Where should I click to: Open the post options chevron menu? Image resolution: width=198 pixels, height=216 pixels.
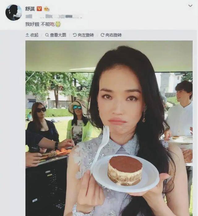pos(190,6)
